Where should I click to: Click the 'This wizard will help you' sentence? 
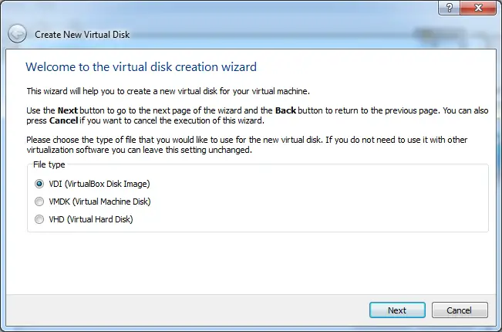coord(168,91)
